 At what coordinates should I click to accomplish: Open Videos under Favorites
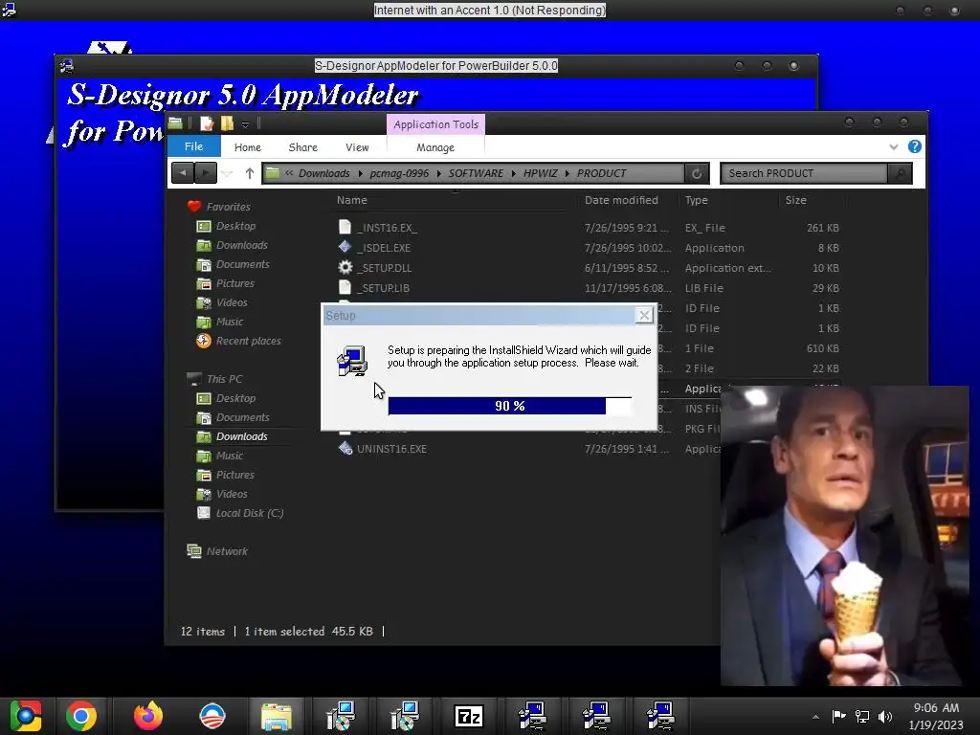(232, 302)
